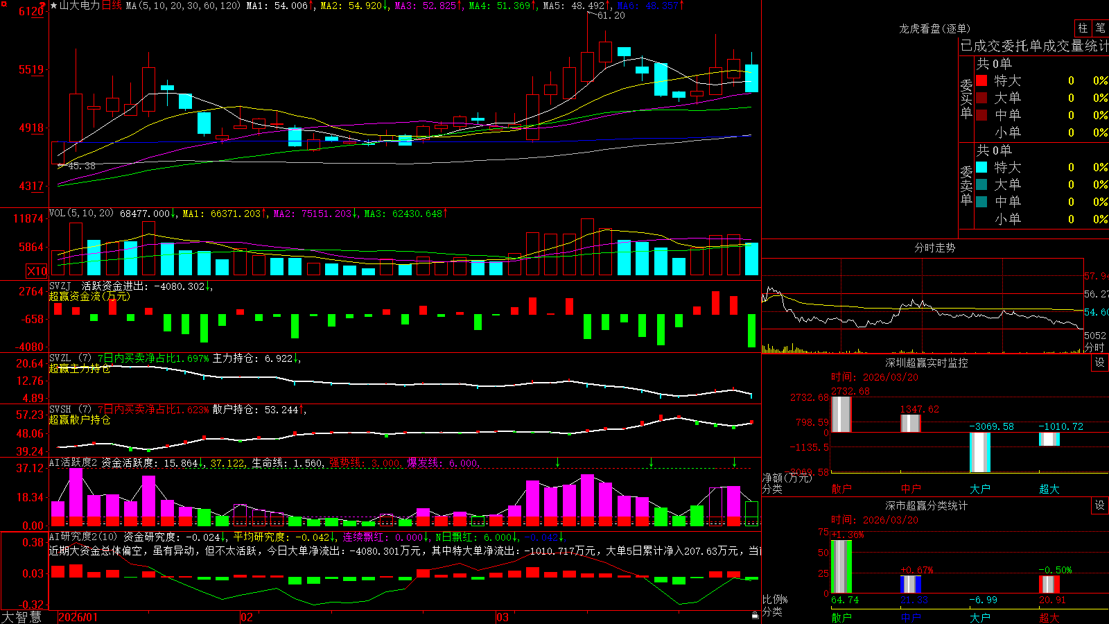
Task: Click the 散户 64.74 bar in 分类统计
Action: tap(841, 566)
